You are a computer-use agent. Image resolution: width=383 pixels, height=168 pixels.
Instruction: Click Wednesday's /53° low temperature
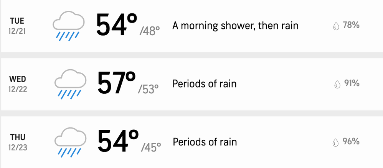(x=148, y=89)
